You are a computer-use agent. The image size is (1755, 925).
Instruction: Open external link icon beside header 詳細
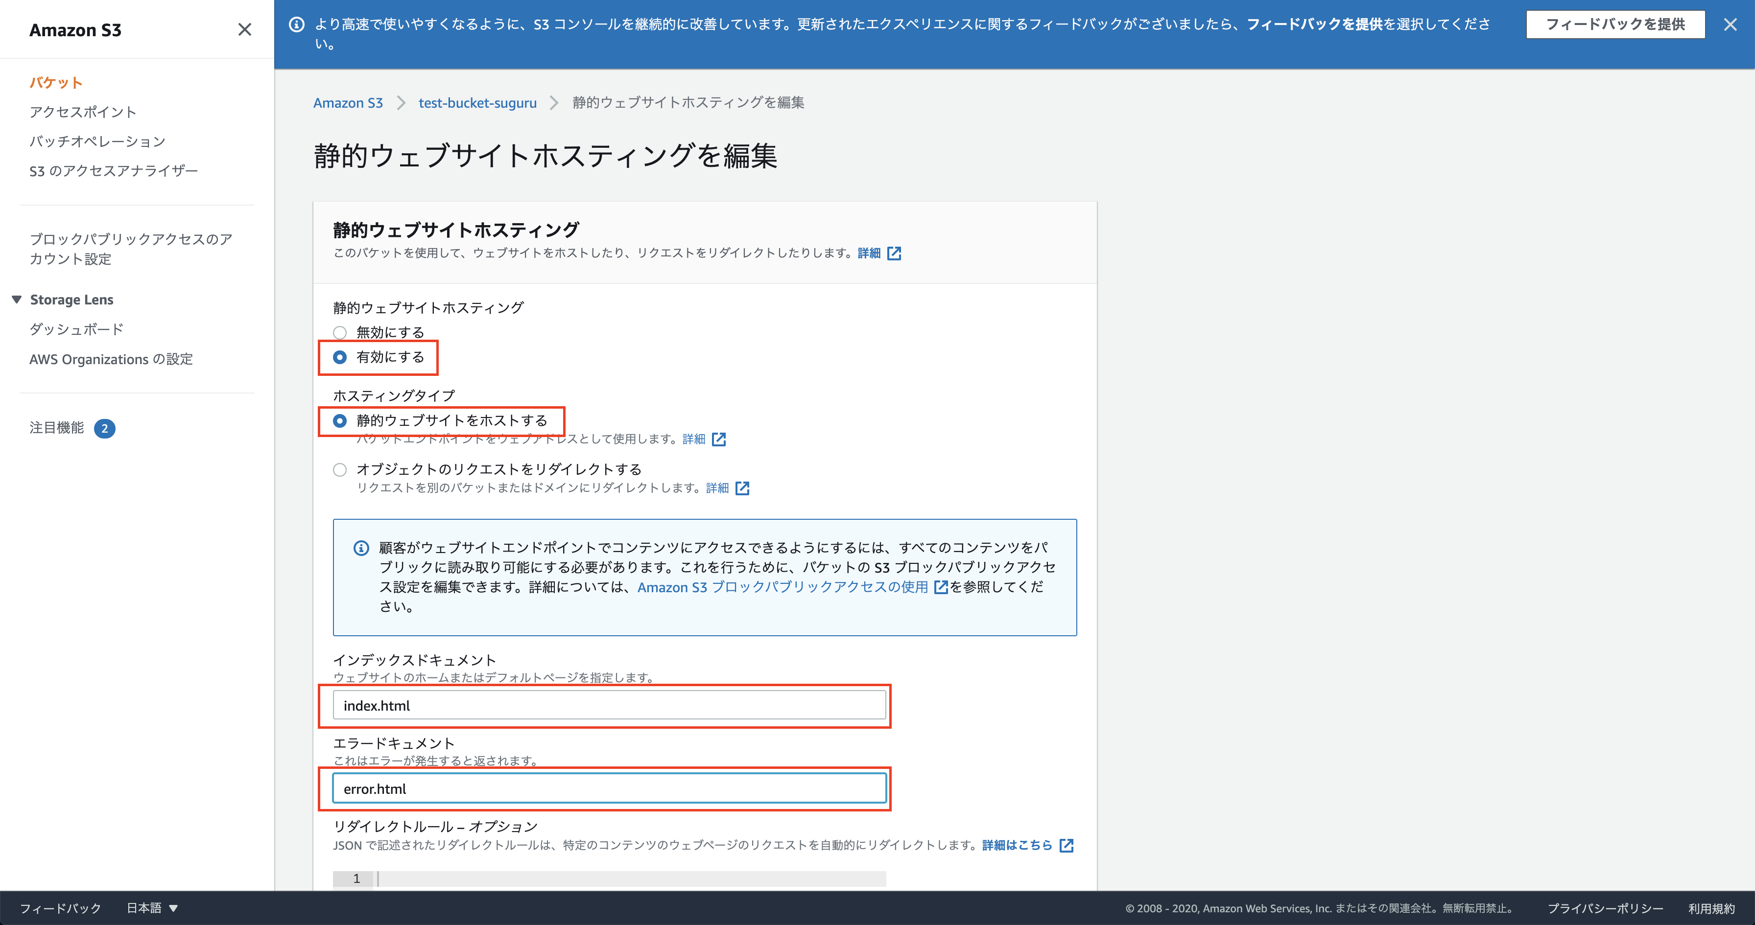click(894, 254)
